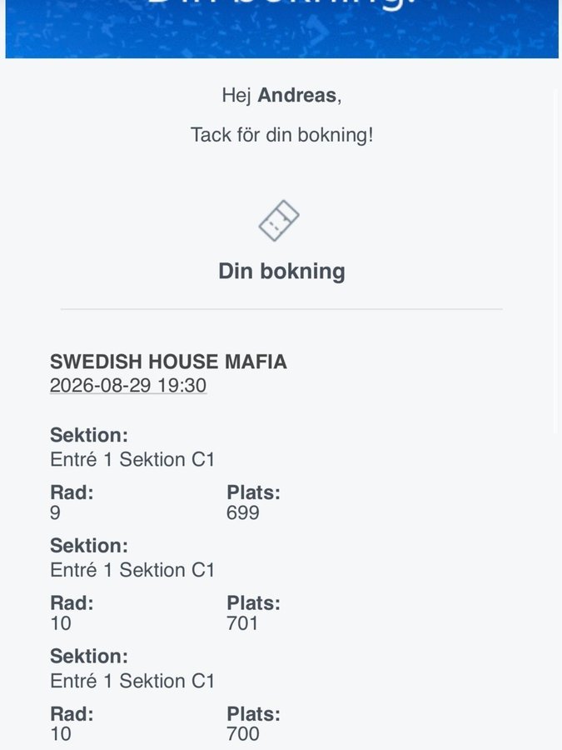Click seat number 700

point(243,734)
